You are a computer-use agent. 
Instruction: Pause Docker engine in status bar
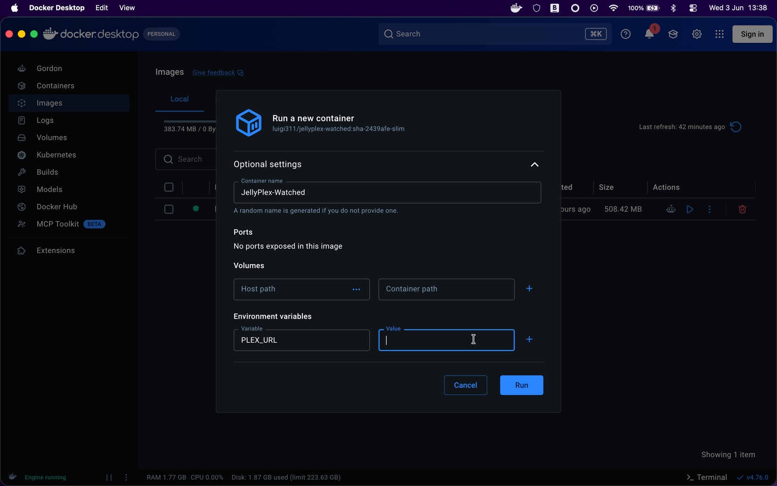109,477
